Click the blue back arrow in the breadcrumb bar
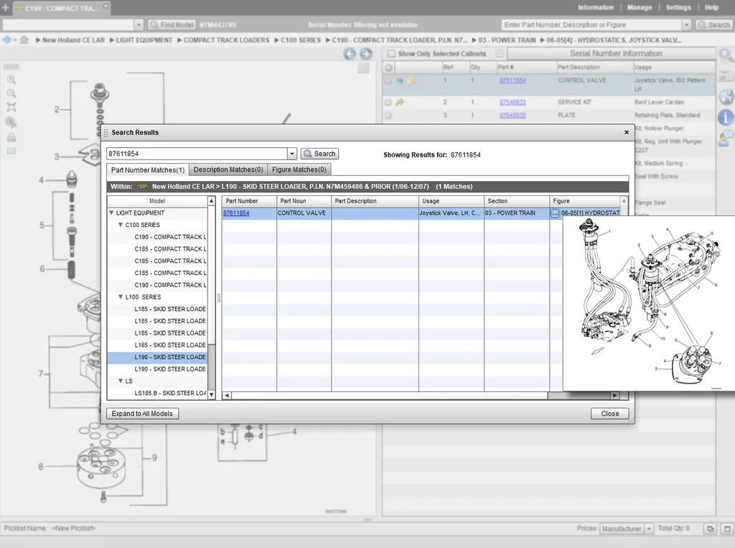Screen dimensions: 735x548 pyautogui.click(x=7, y=40)
